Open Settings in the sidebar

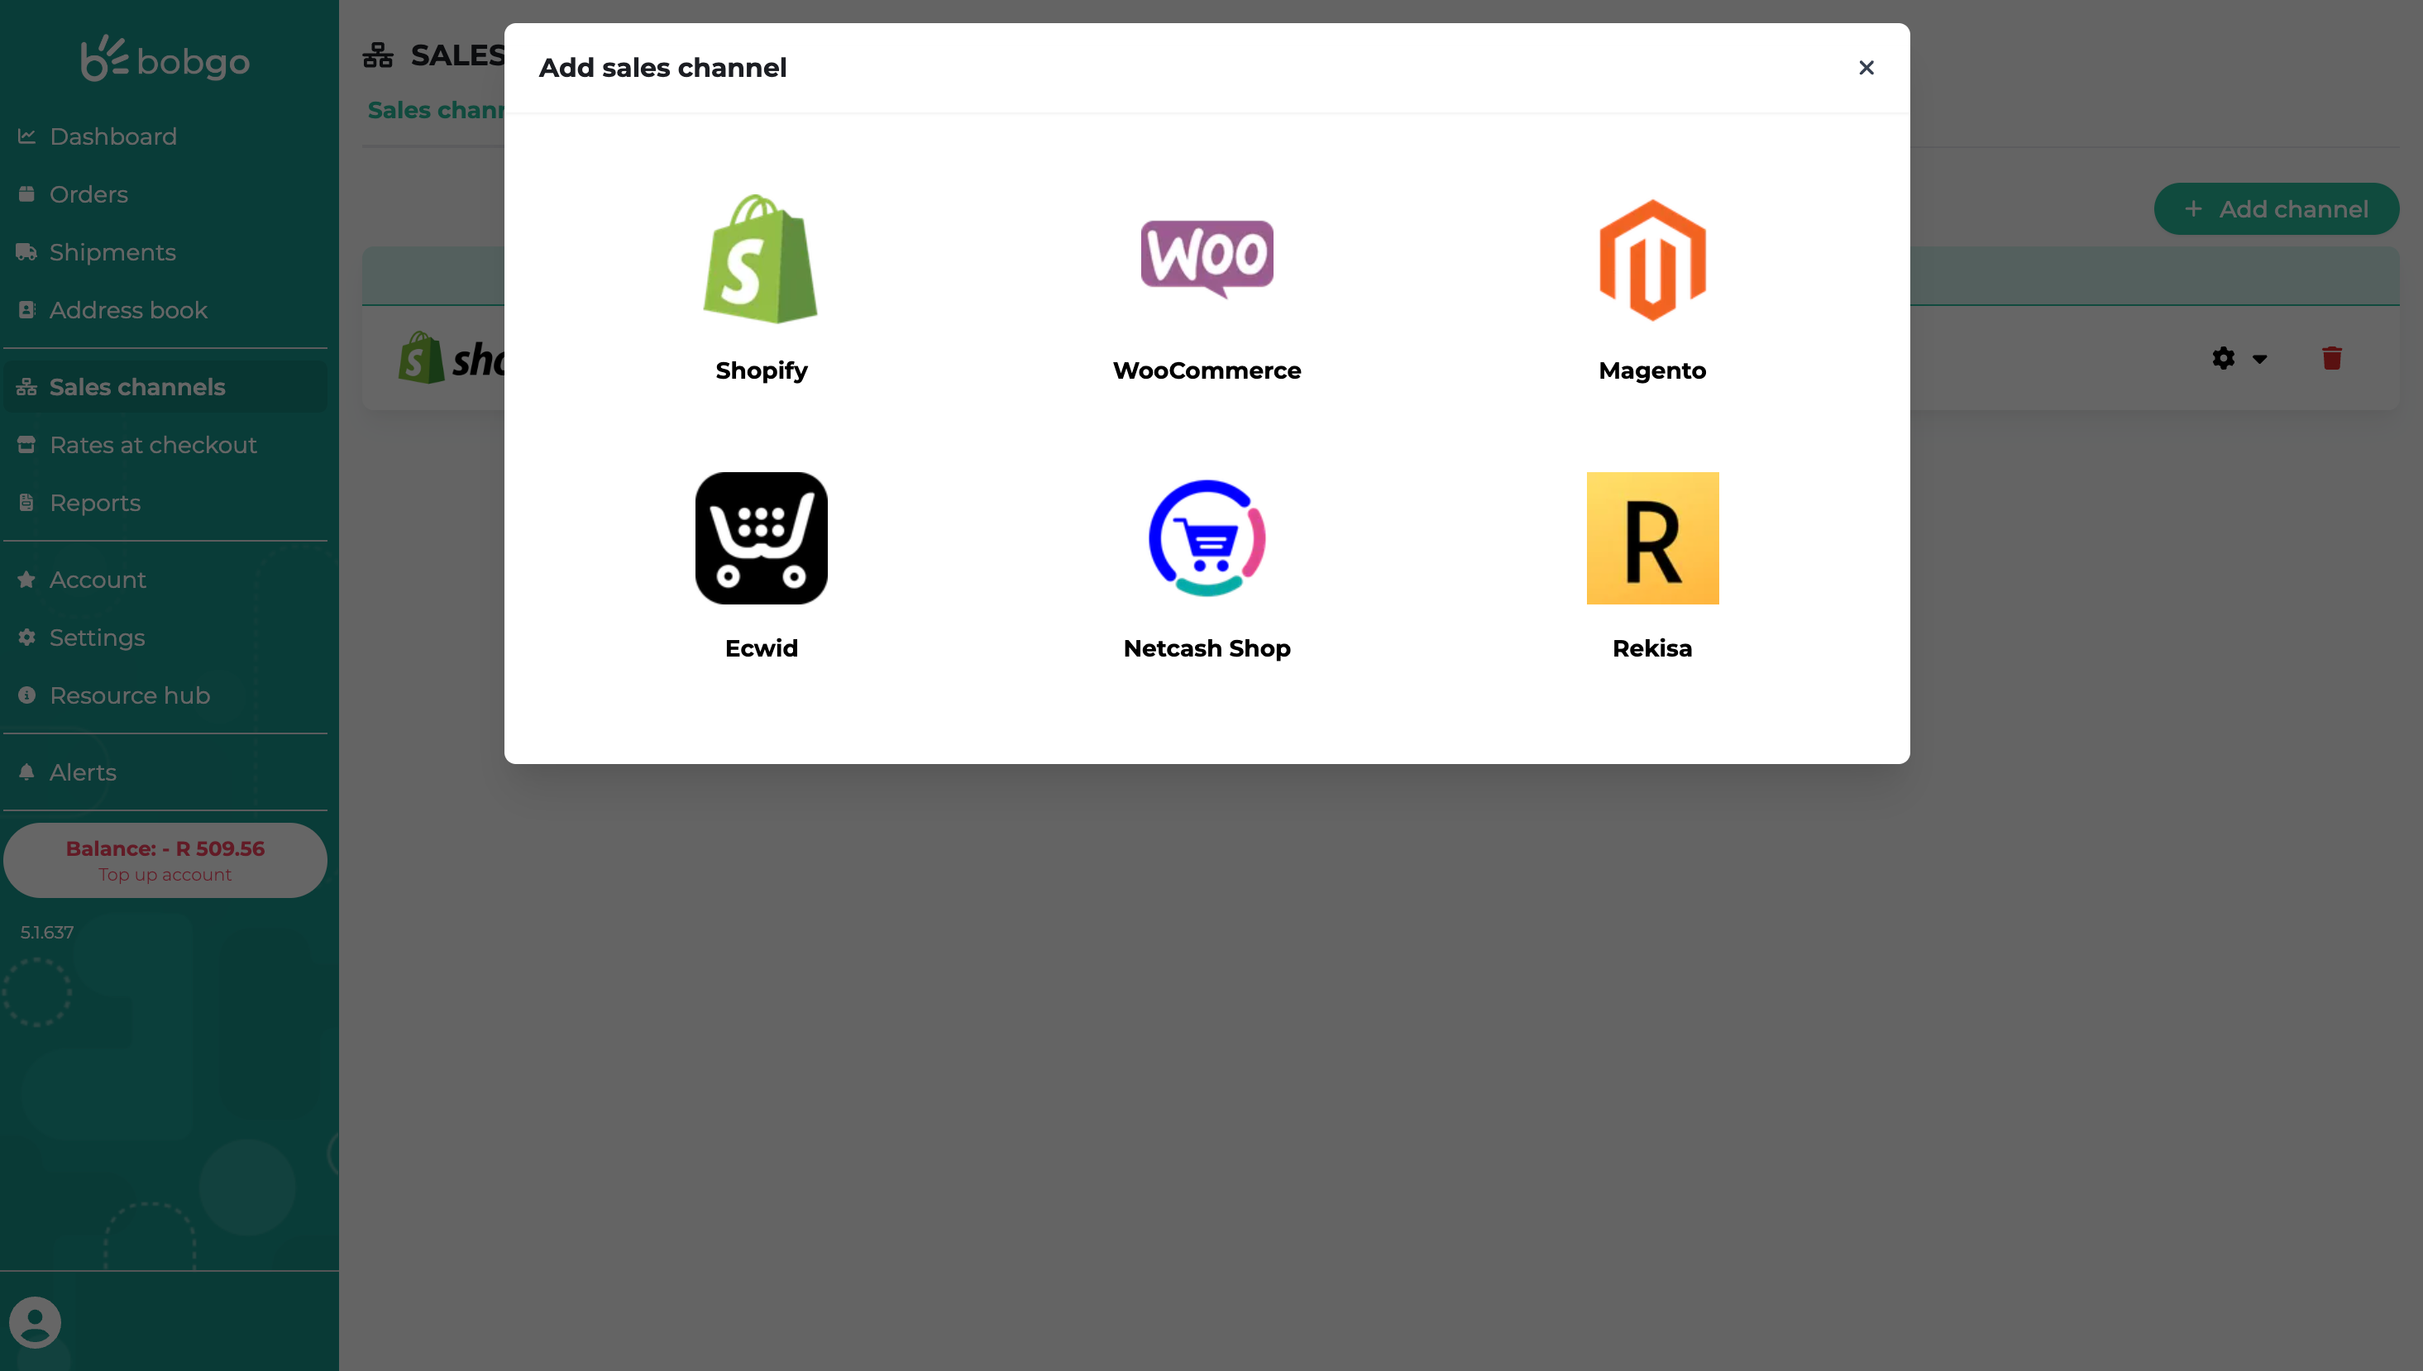[165, 638]
